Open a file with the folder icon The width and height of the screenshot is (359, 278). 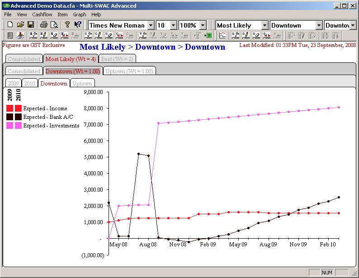pyautogui.click(x=20, y=25)
